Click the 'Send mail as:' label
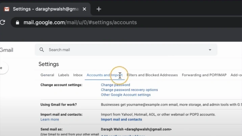 coord(52,129)
